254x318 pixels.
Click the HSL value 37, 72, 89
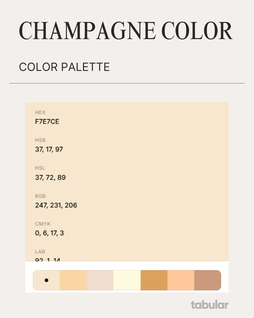[50, 177]
